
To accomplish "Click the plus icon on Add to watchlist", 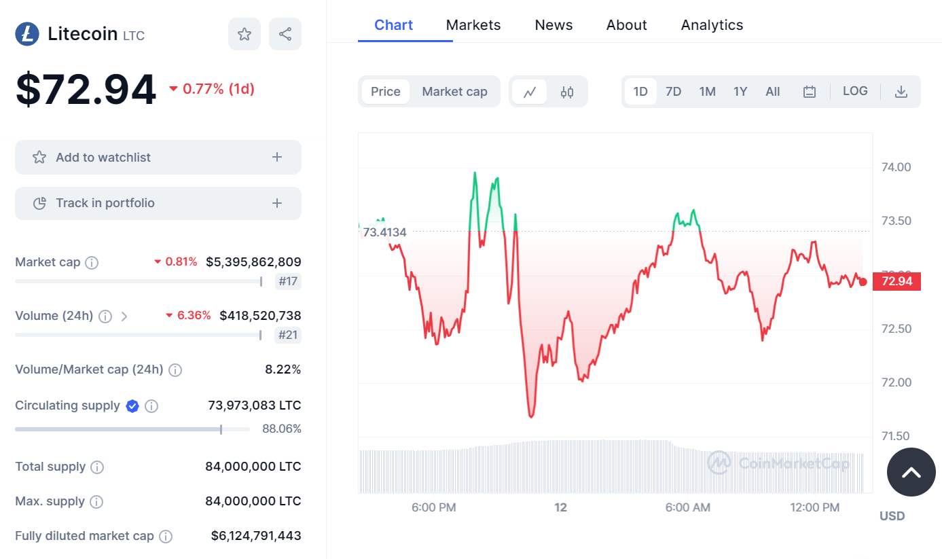I will pyautogui.click(x=277, y=158).
